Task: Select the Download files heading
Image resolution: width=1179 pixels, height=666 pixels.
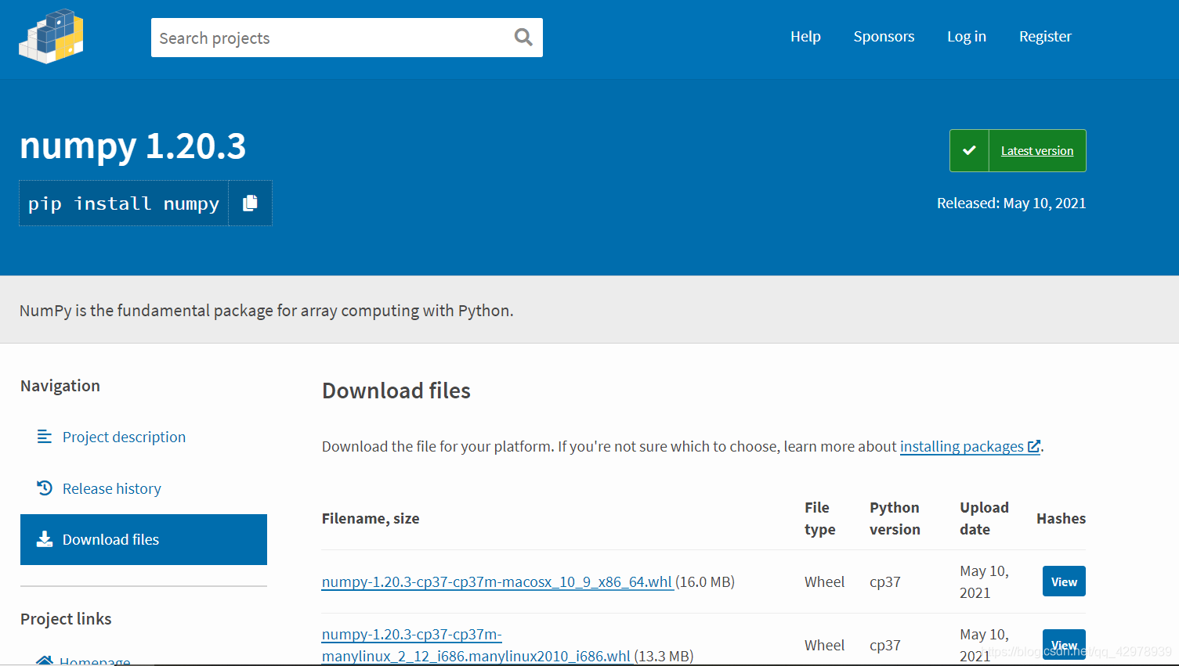Action: click(x=396, y=391)
